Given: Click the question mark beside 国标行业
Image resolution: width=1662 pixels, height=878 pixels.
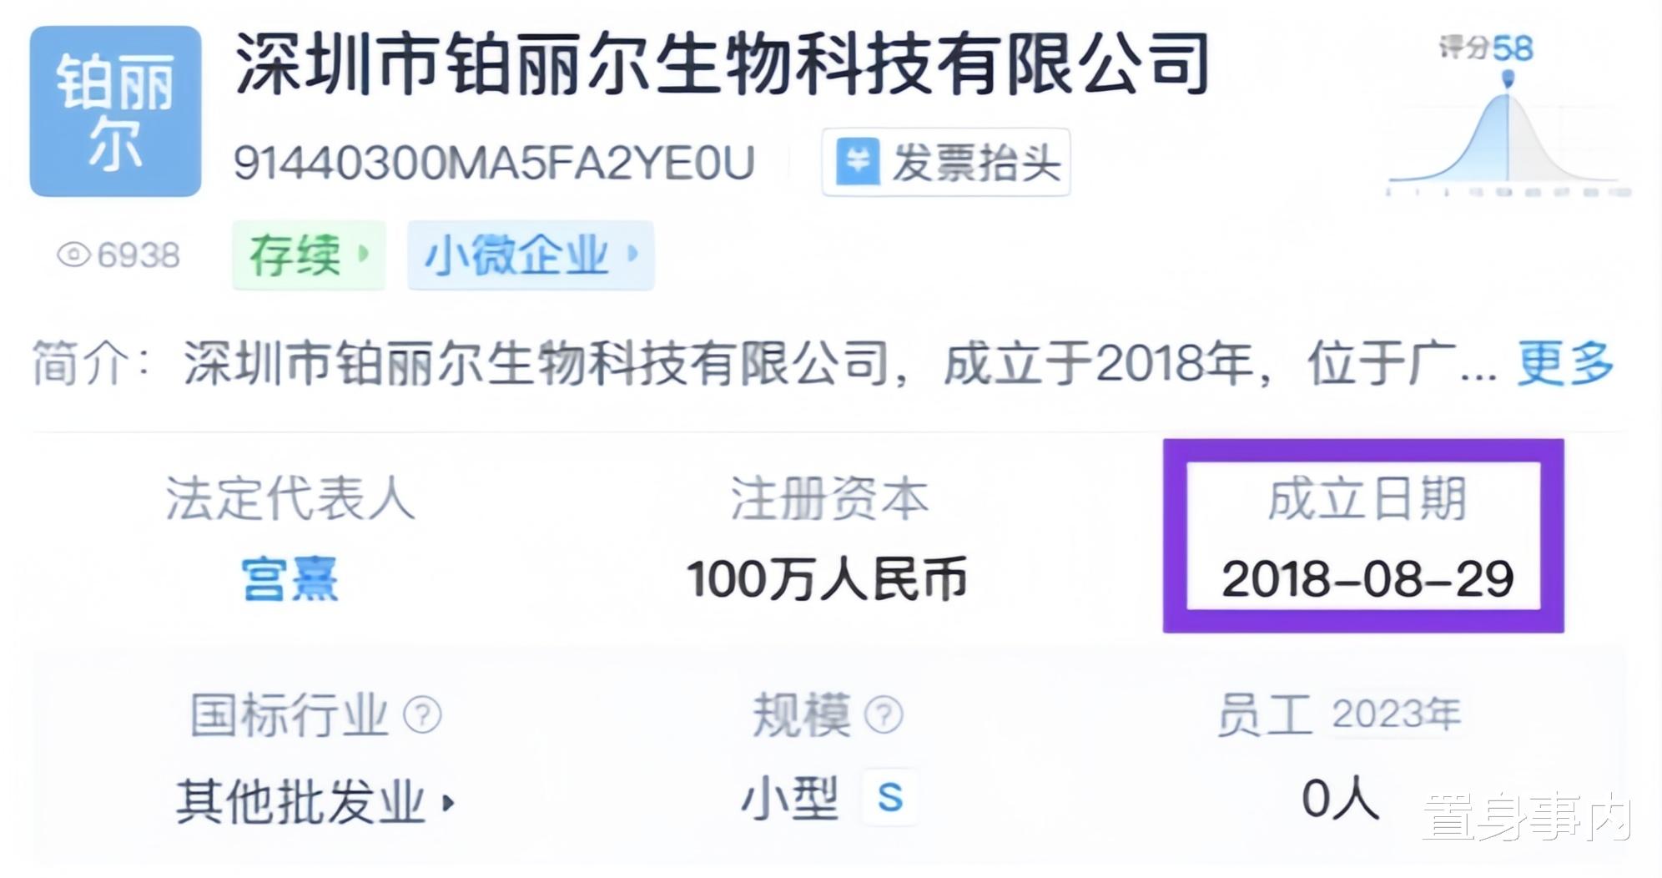Looking at the screenshot, I should point(422,715).
